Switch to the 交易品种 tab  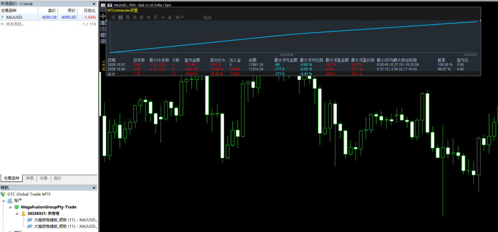[12, 178]
